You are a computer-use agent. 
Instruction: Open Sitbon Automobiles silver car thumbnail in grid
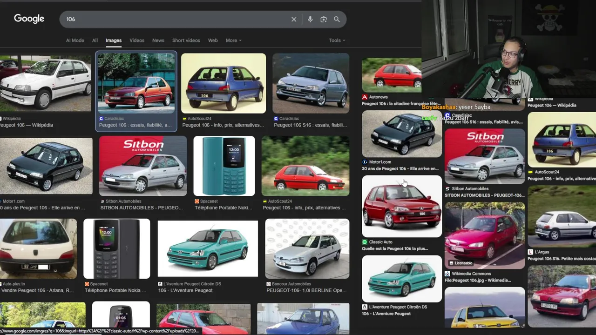click(x=143, y=166)
